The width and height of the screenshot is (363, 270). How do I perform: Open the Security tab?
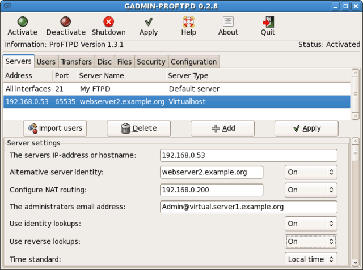click(151, 62)
